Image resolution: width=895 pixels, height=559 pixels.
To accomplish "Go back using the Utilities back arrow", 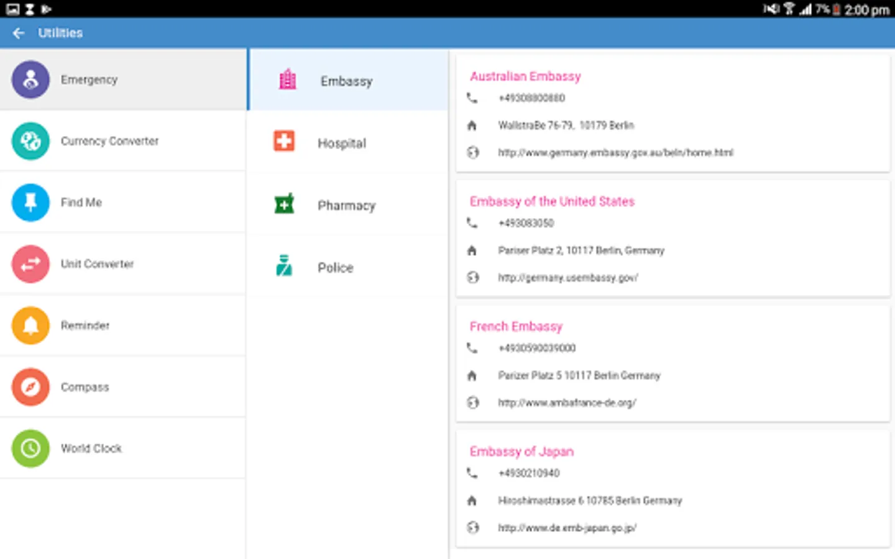I will 19,33.
